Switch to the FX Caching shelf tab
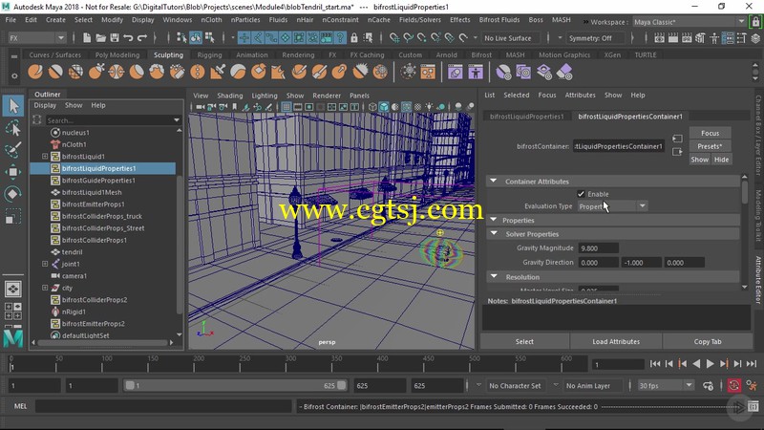The height and width of the screenshot is (430, 764). click(x=367, y=55)
